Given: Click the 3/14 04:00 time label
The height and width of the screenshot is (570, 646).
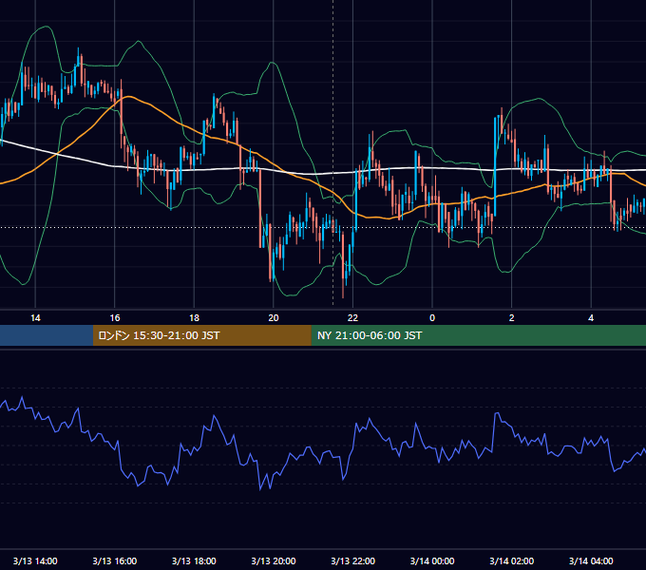Looking at the screenshot, I should 591,560.
